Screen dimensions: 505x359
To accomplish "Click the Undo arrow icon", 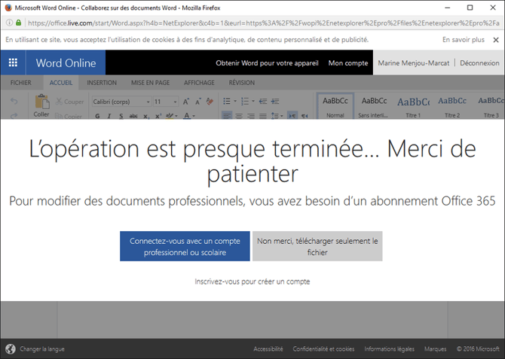I will (x=14, y=101).
